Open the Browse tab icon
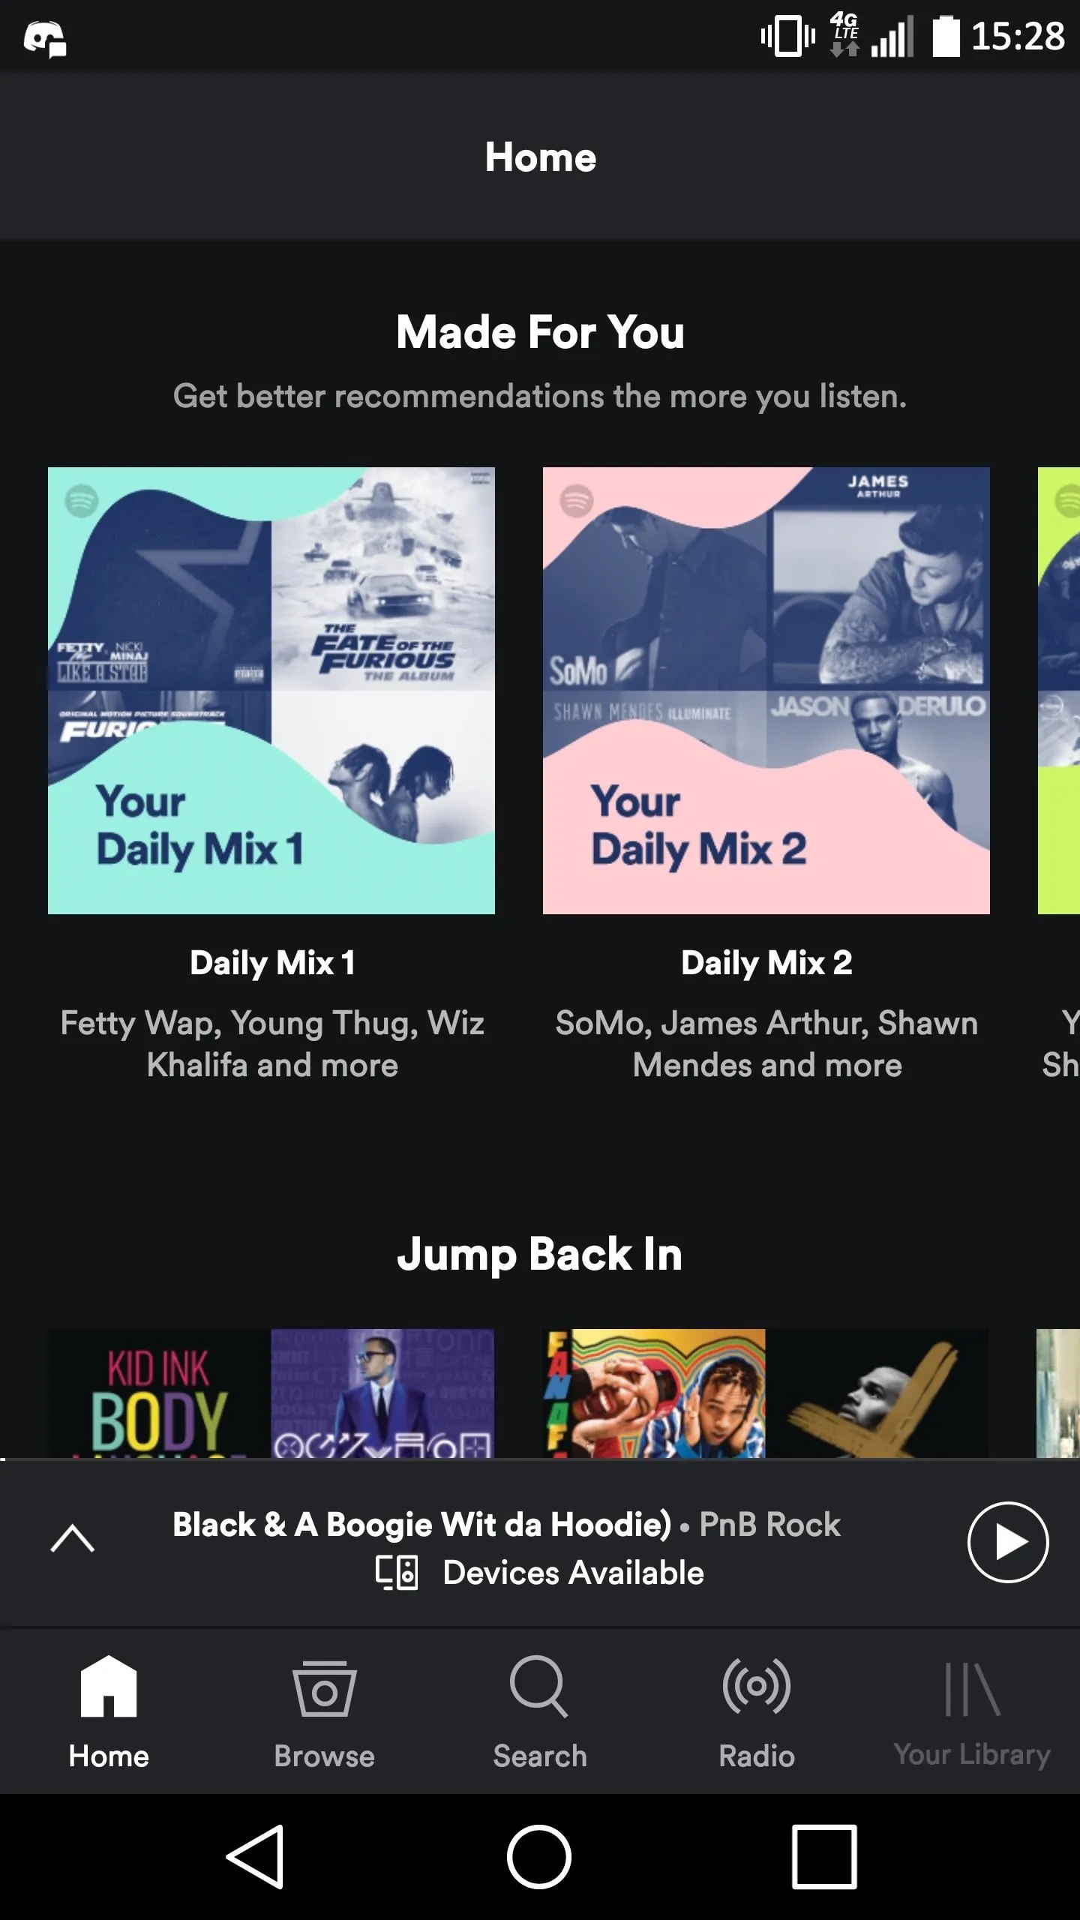 (x=324, y=1687)
